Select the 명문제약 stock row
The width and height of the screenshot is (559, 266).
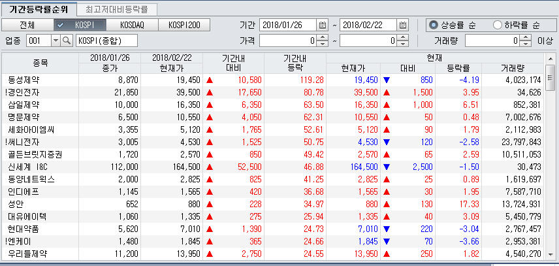(274, 117)
